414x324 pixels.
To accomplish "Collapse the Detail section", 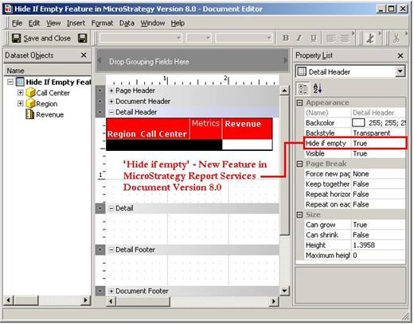I will pos(111,208).
